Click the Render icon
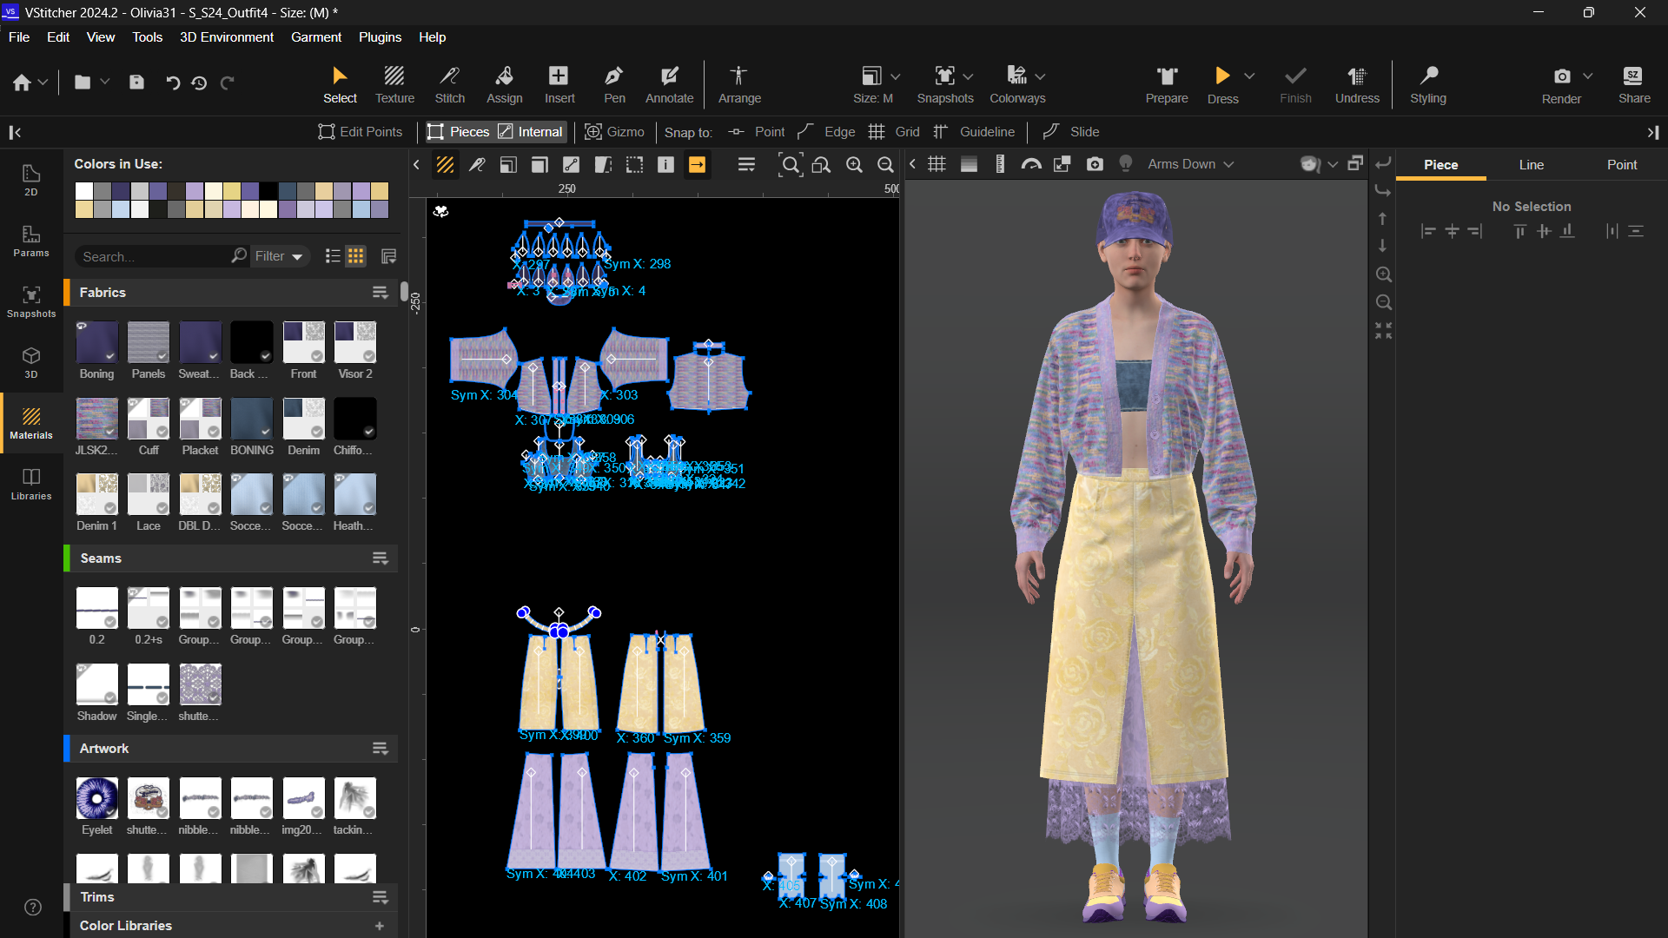Screen dimensions: 1668x938 pyautogui.click(x=1560, y=84)
